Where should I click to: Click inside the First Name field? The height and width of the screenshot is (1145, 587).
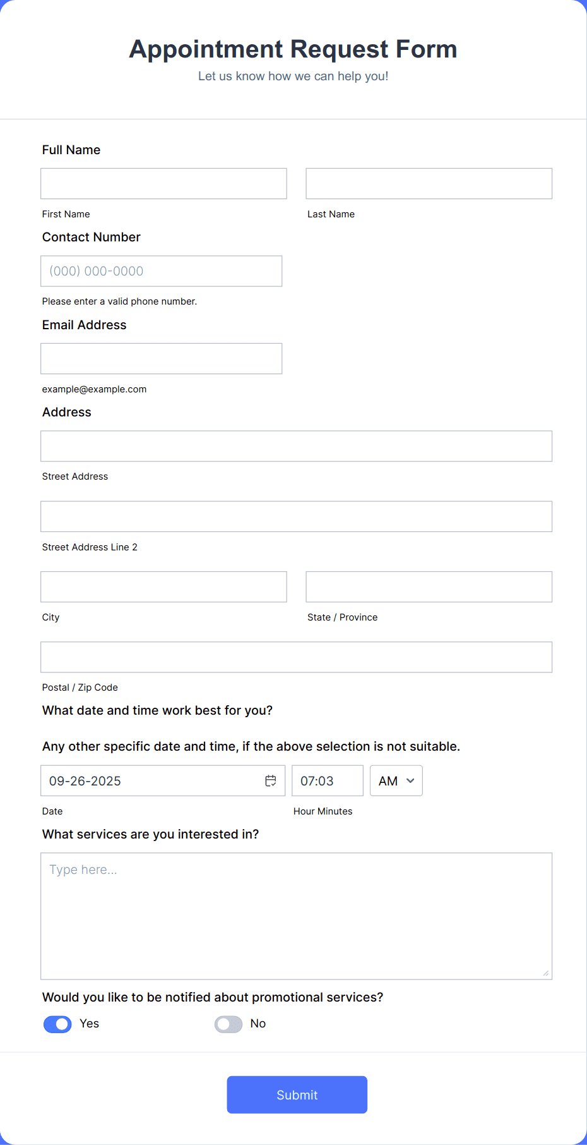click(x=163, y=183)
